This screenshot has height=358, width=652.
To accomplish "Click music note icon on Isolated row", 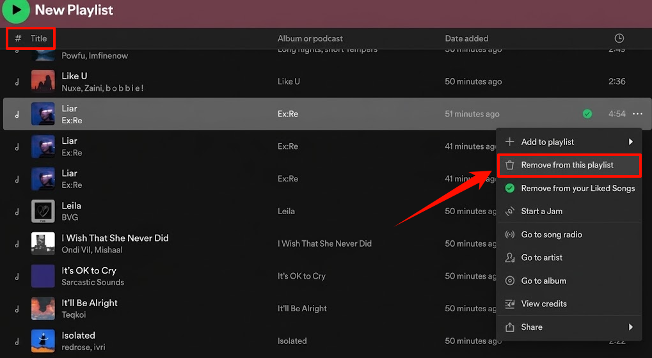I will coord(17,341).
